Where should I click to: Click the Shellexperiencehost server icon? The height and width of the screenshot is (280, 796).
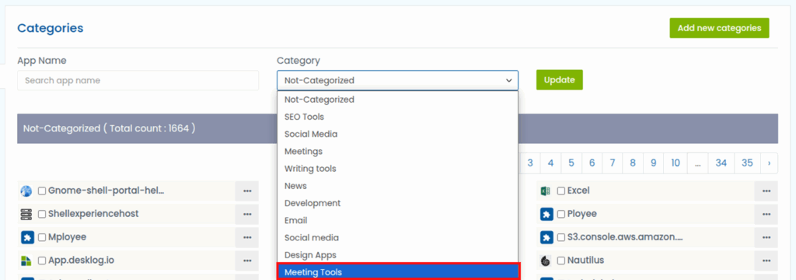26,215
